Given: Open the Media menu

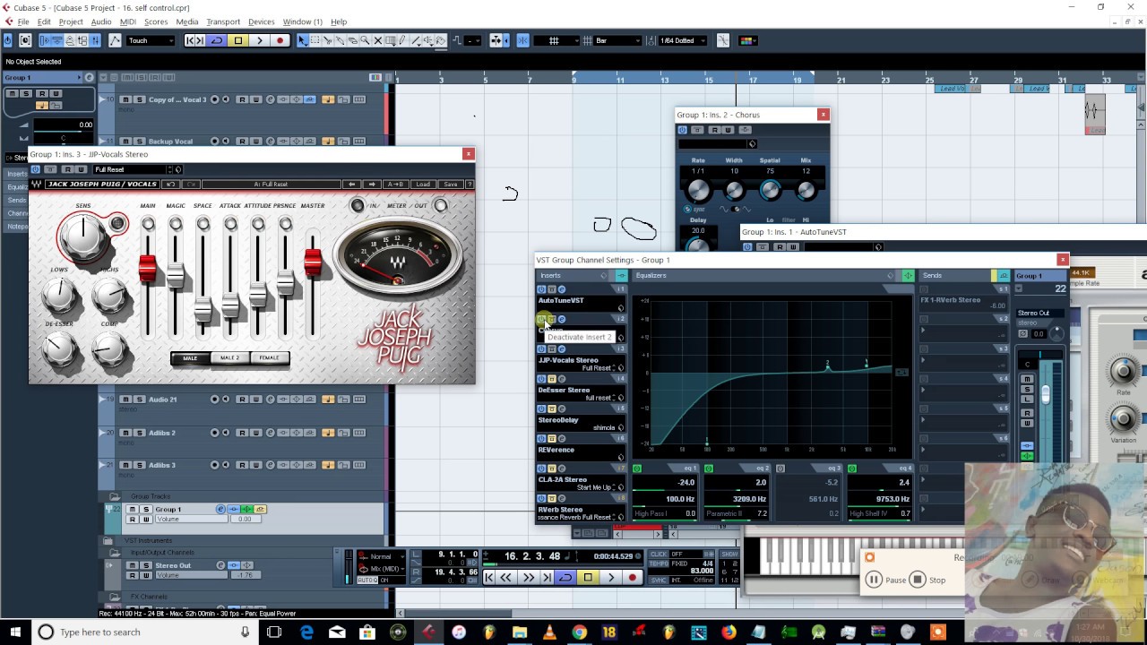Looking at the screenshot, I should pos(186,21).
